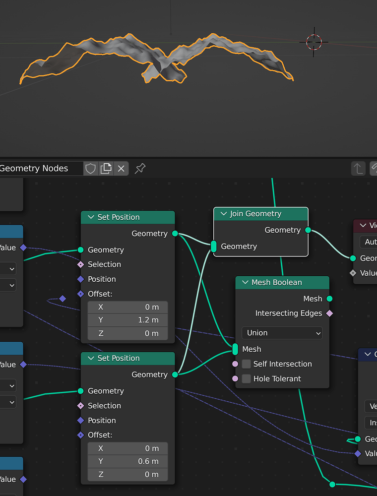This screenshot has height=496, width=377.
Task: Select the Mesh Boolean node header
Action: [282, 282]
